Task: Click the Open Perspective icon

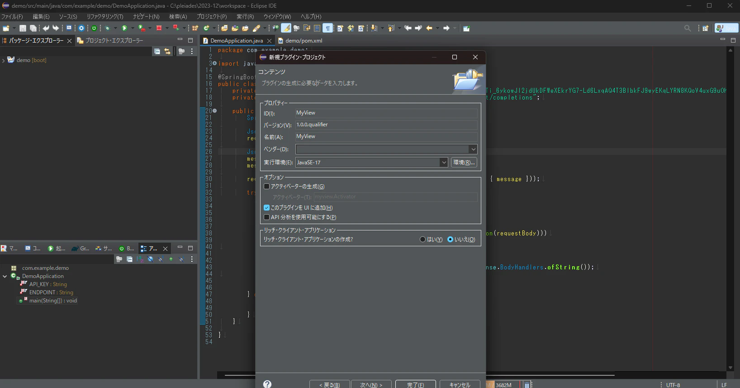Action: coord(706,28)
